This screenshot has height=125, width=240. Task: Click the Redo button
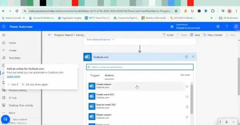point(182,35)
